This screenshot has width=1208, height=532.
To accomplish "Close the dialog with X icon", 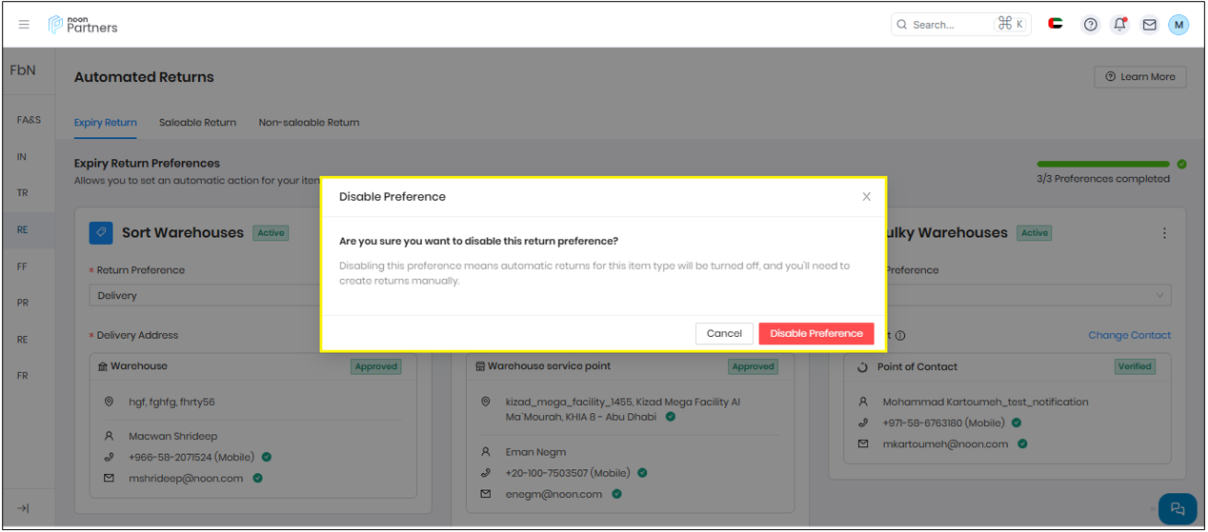I will [x=866, y=197].
